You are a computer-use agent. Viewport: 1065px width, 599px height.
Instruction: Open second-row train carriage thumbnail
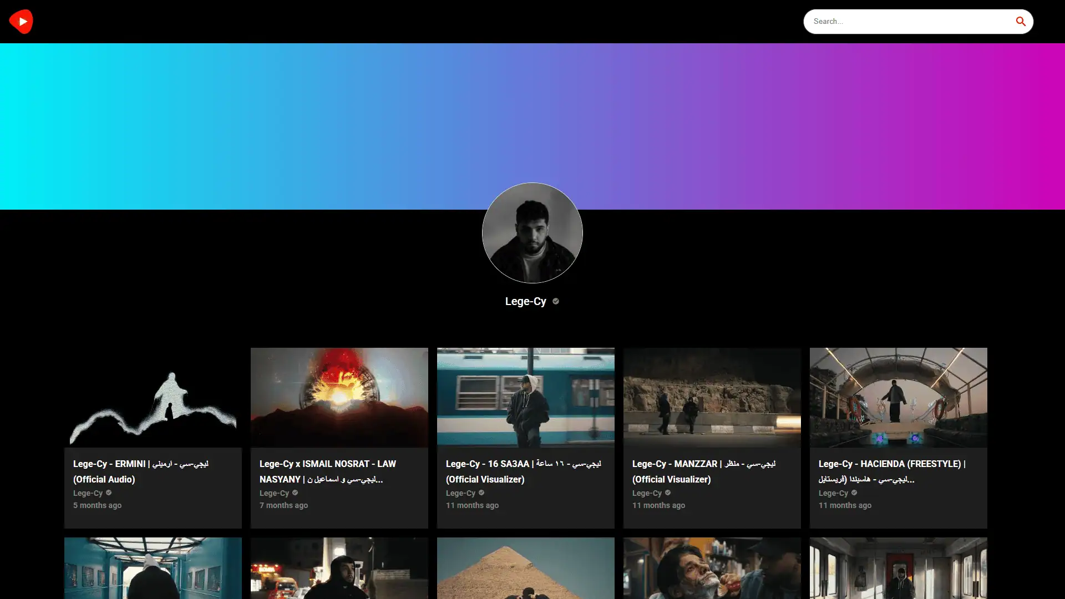tap(899, 568)
